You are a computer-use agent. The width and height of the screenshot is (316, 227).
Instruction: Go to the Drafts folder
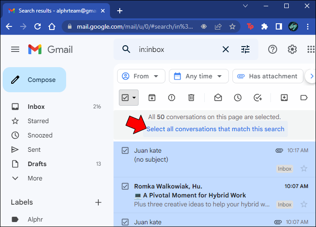(37, 164)
